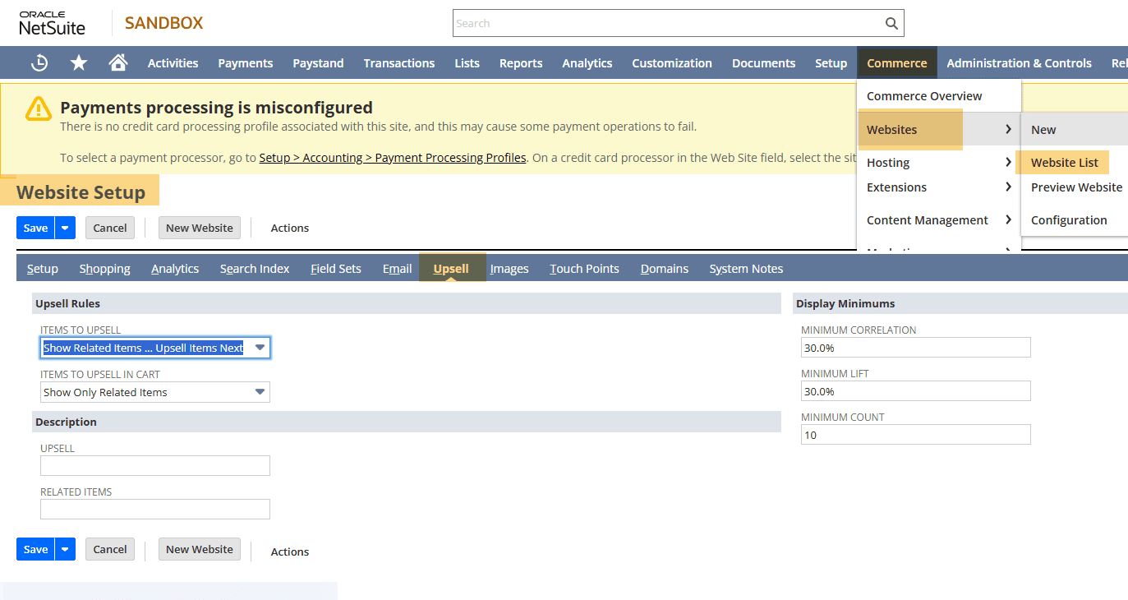Click into the global Search field
This screenshot has height=600, width=1128.
(x=668, y=23)
